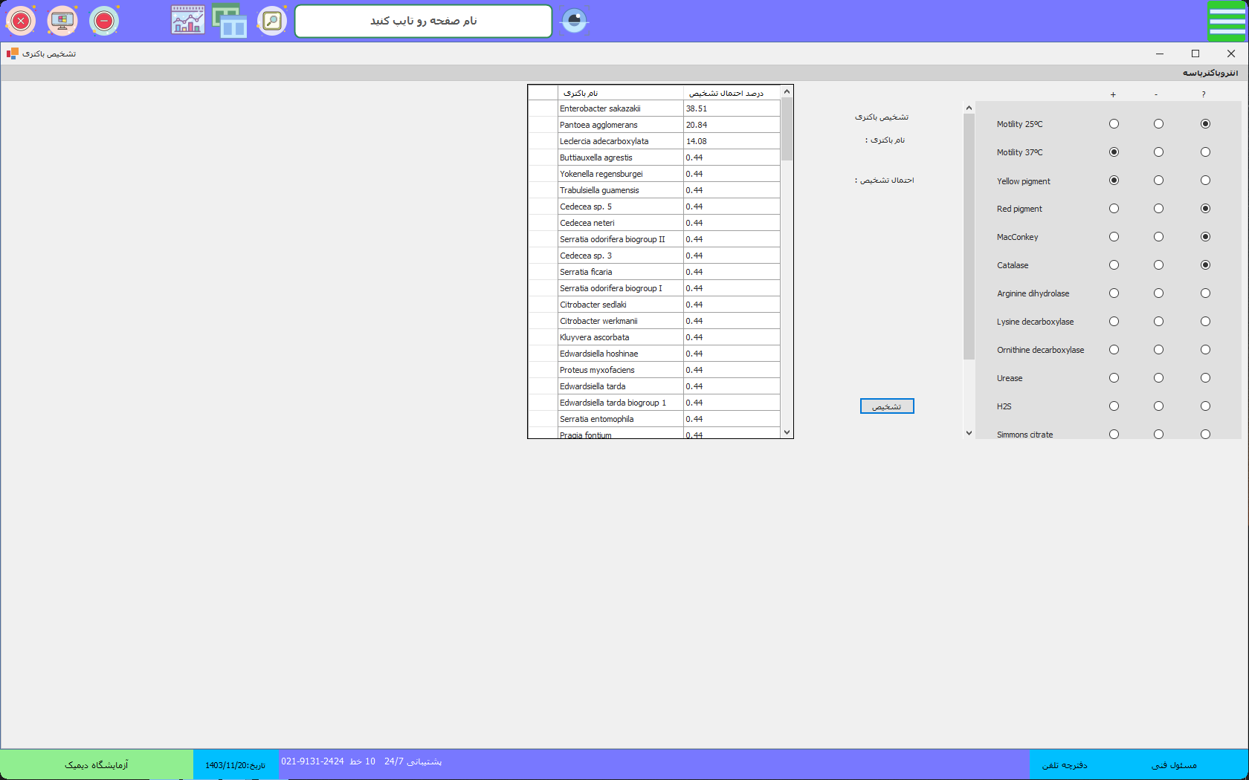Click the red minus circle icon
Viewport: 1249px width, 780px height.
104,21
